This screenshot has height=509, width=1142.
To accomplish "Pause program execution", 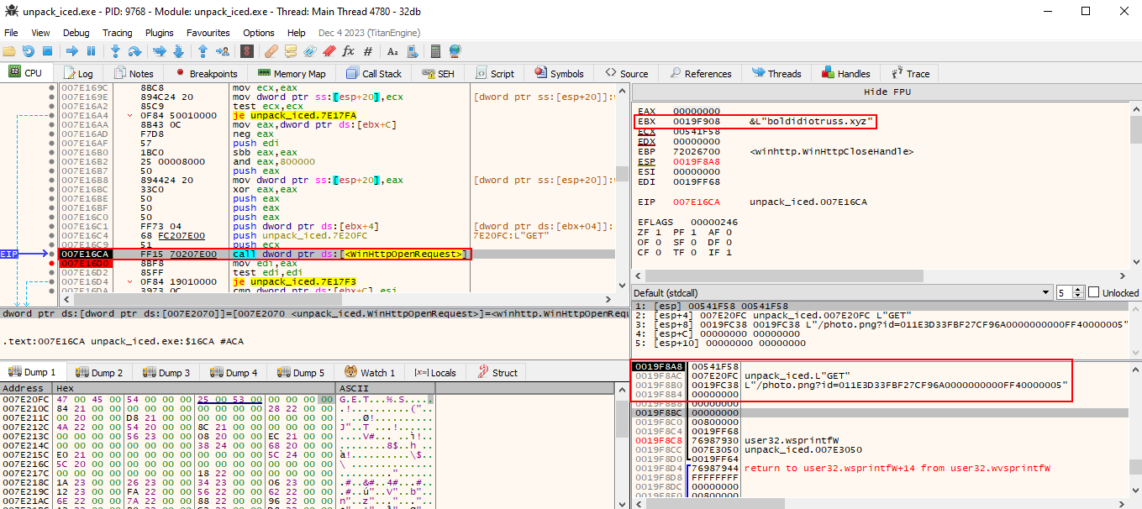I will [90, 51].
